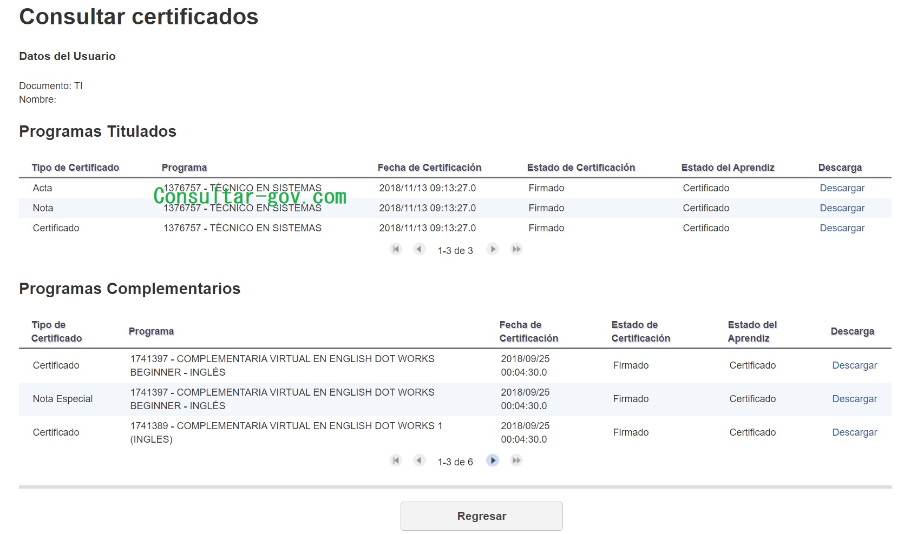The width and height of the screenshot is (904, 534).
Task: Select the Nota Especial row in Complementarios
Action: pos(63,399)
